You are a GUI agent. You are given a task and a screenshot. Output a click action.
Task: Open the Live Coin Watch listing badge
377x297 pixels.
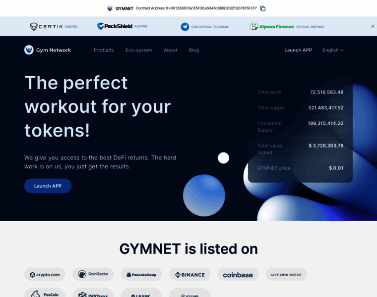coord(286,274)
